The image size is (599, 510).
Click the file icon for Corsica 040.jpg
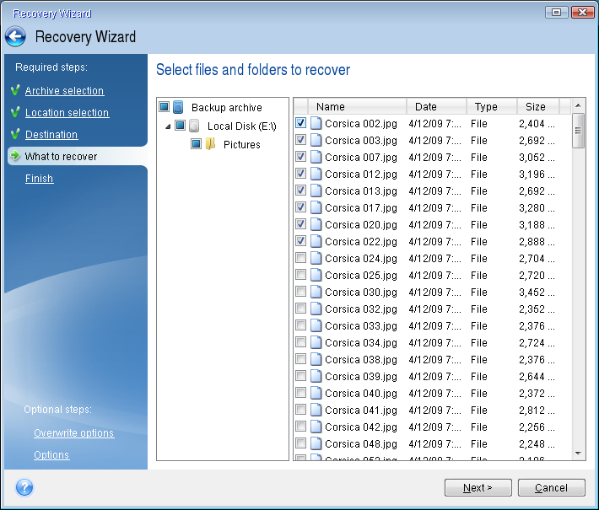coord(316,393)
